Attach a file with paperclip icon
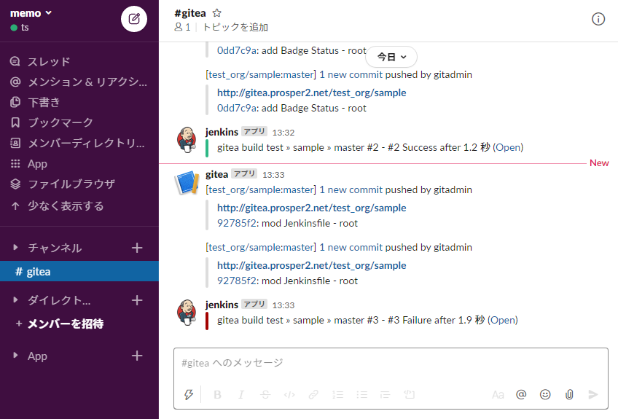The height and width of the screenshot is (419, 618). pyautogui.click(x=569, y=394)
